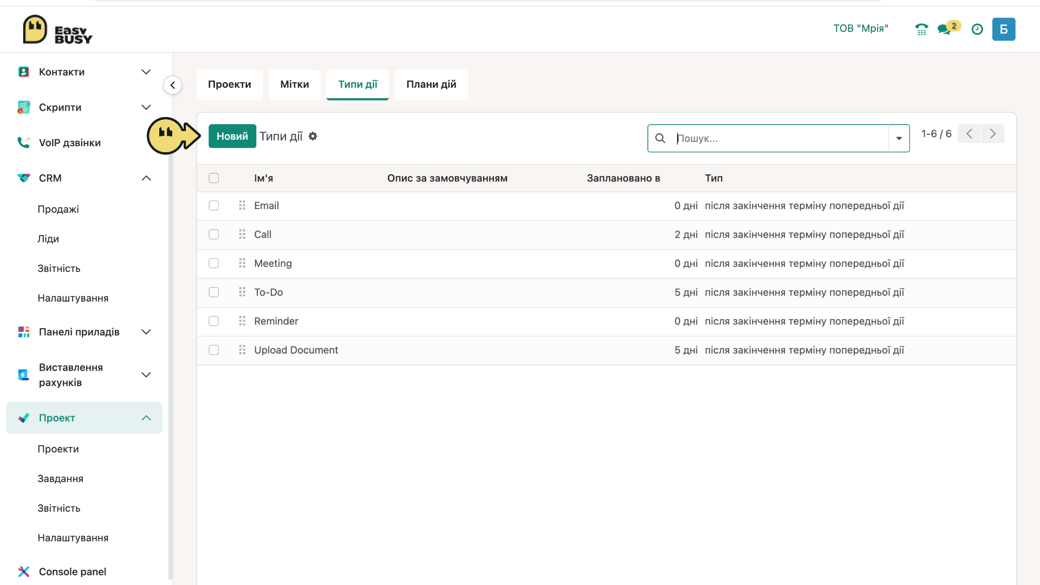Sort by the Тип column header
Image resolution: width=1040 pixels, height=585 pixels.
(714, 178)
